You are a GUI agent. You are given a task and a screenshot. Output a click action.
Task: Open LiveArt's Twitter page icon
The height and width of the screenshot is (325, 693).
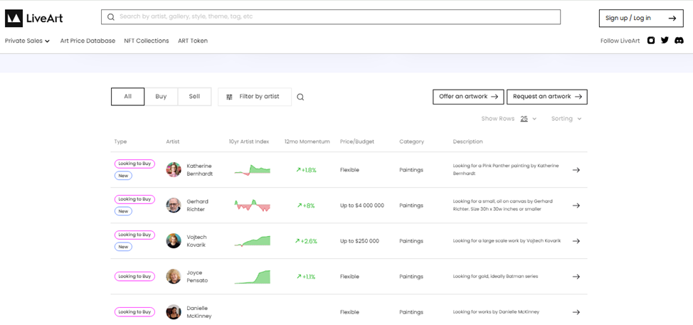(665, 41)
